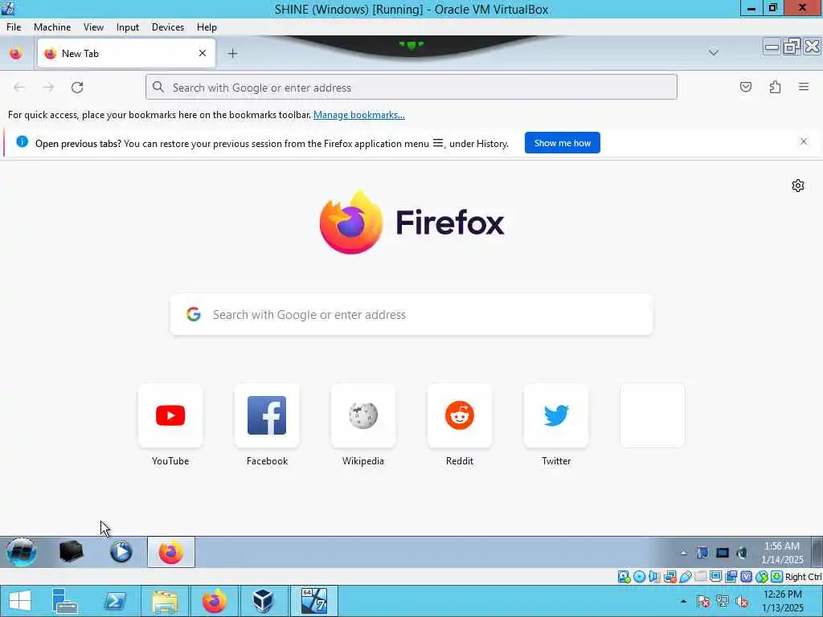Go forward one page in Firefox

pos(48,87)
